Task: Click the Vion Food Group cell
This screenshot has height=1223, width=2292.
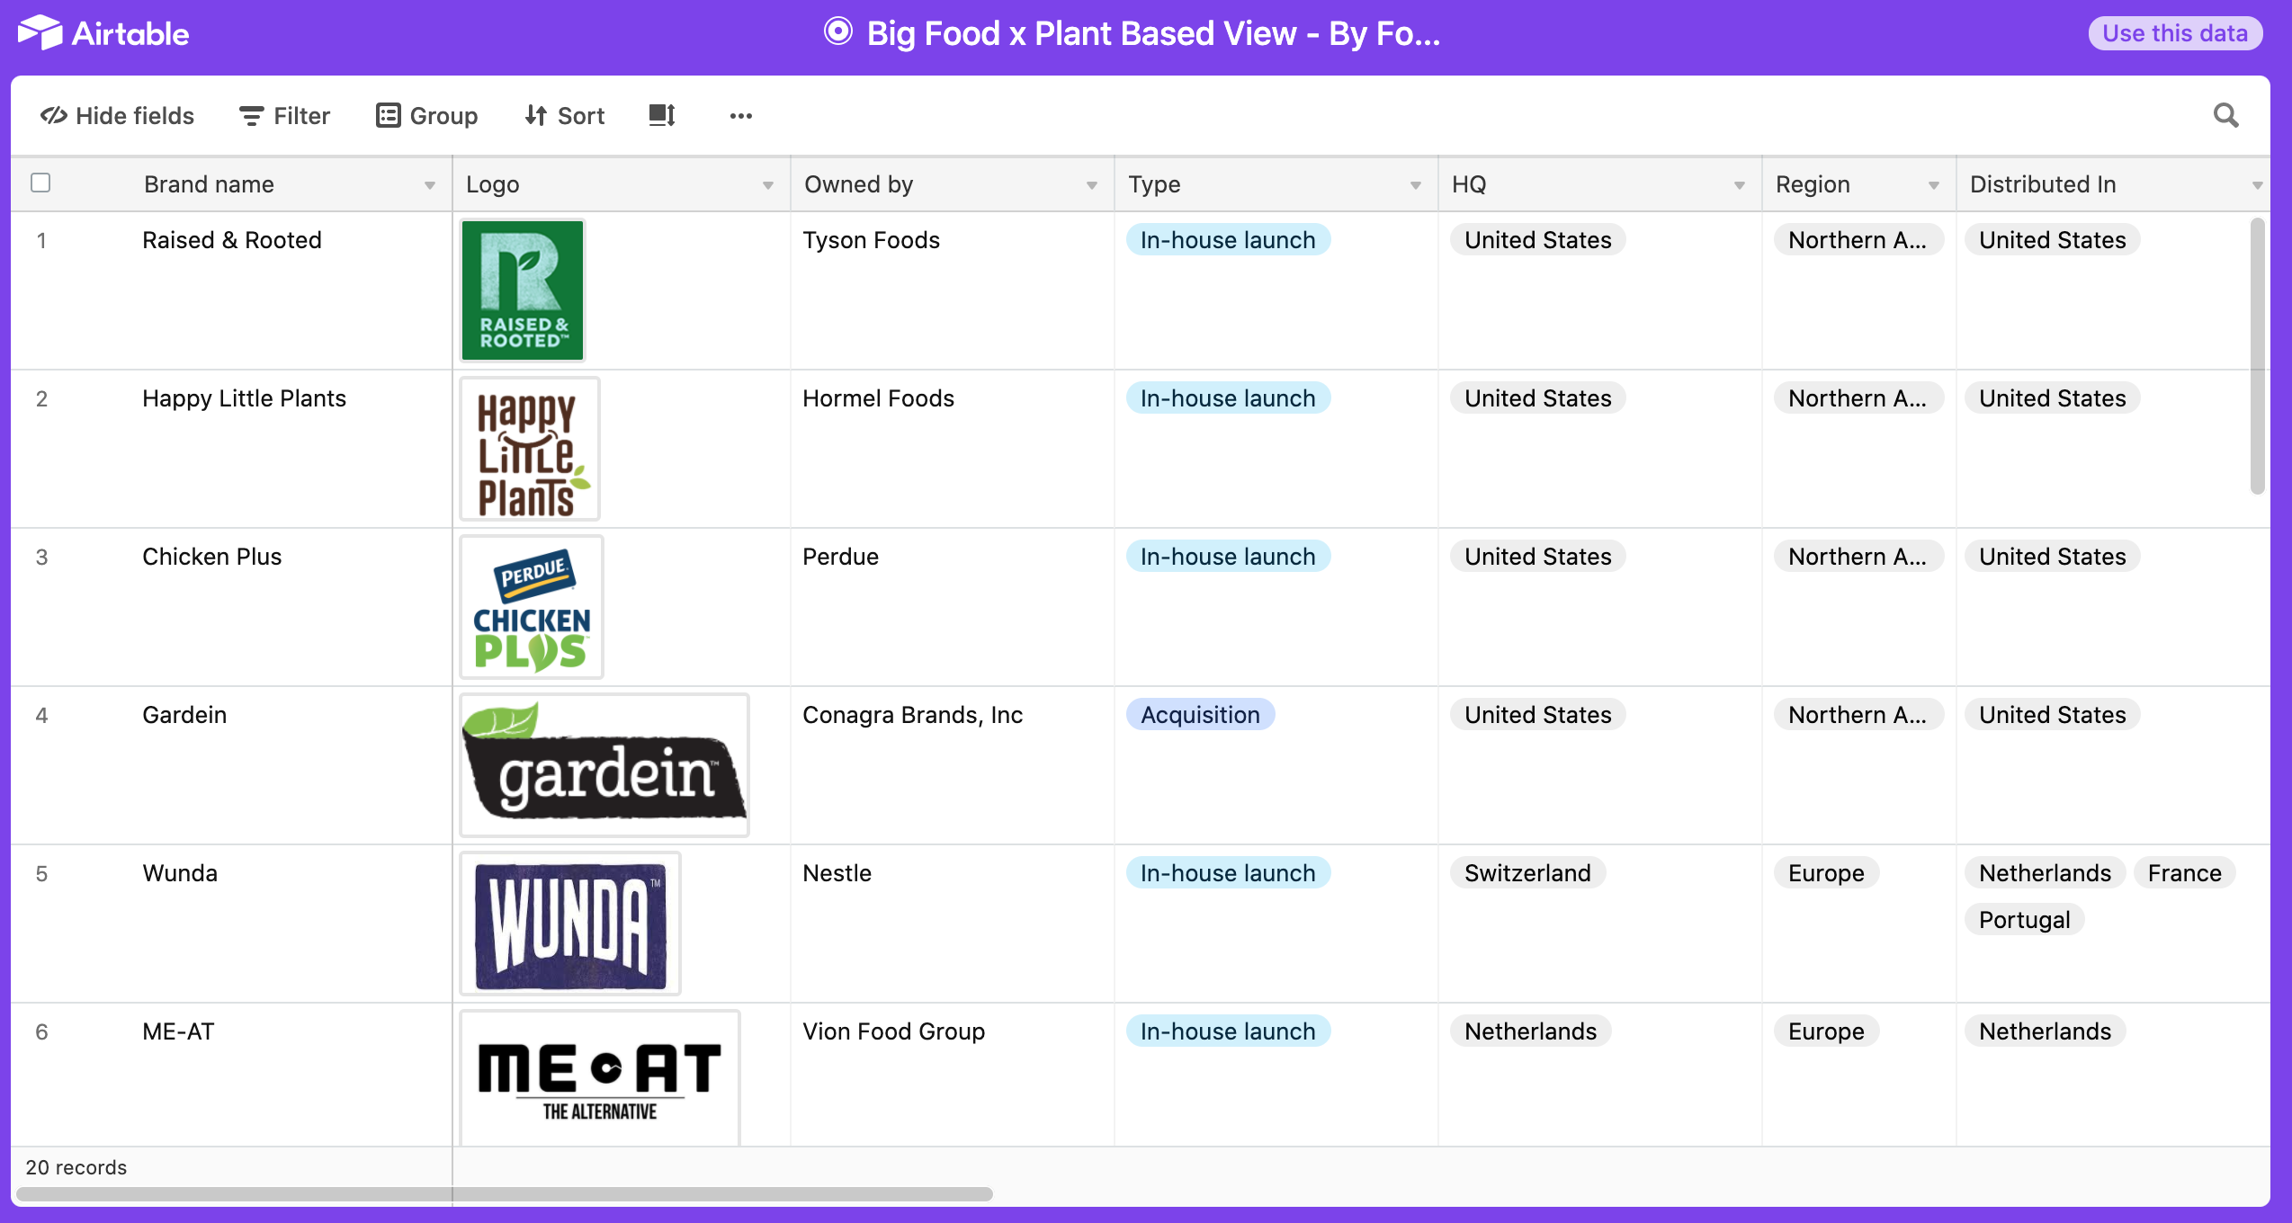Action: click(x=953, y=1075)
